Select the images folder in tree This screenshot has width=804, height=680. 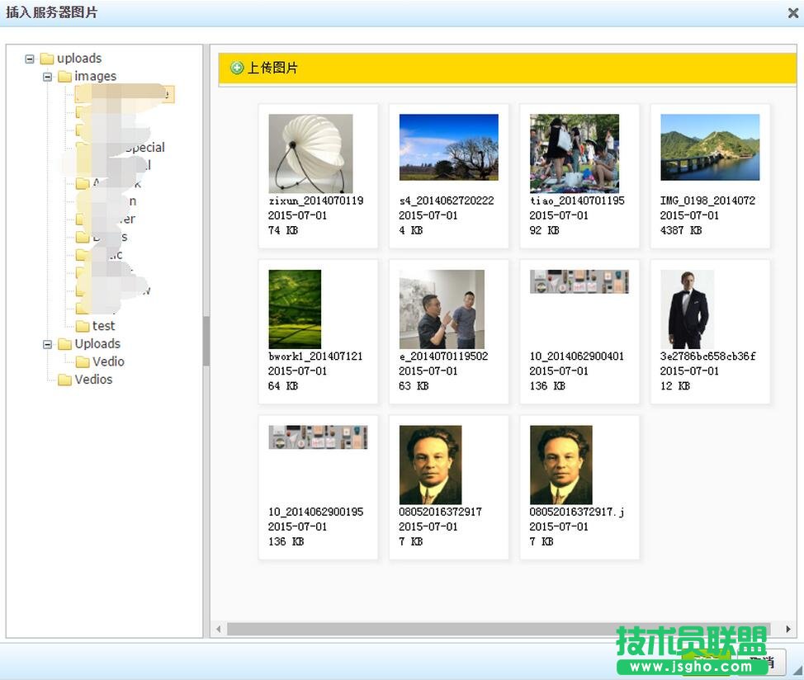pyautogui.click(x=96, y=77)
